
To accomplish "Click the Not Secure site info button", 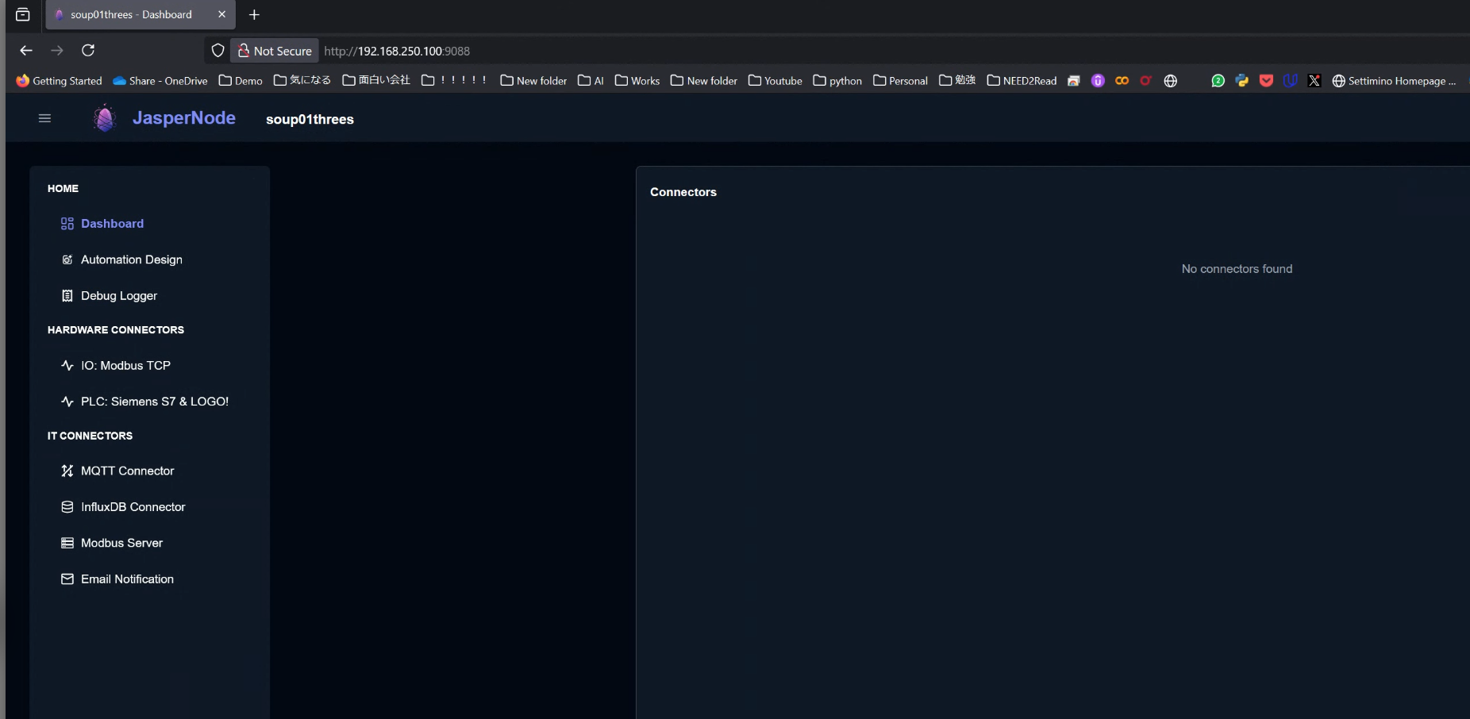I will [x=275, y=51].
